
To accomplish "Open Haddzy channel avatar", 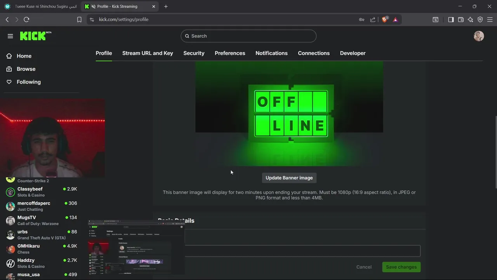I will click(x=10, y=263).
